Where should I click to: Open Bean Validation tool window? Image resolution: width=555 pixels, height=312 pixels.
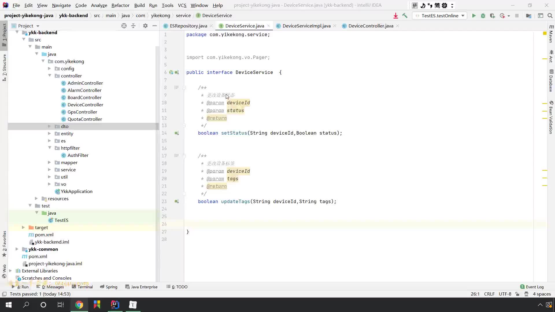[x=551, y=117]
